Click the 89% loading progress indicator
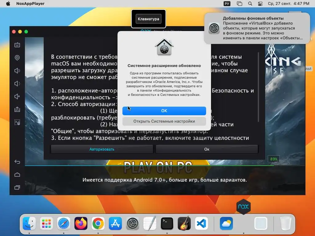The width and height of the screenshot is (315, 236). click(273, 159)
